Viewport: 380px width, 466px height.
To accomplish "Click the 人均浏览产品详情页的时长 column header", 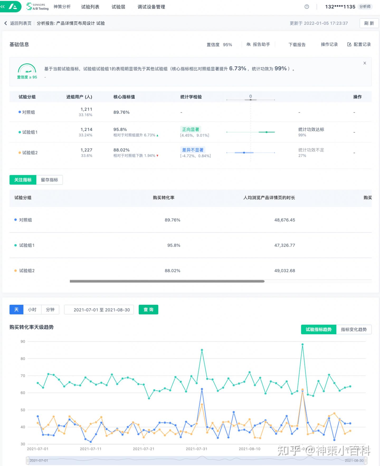I will point(269,198).
